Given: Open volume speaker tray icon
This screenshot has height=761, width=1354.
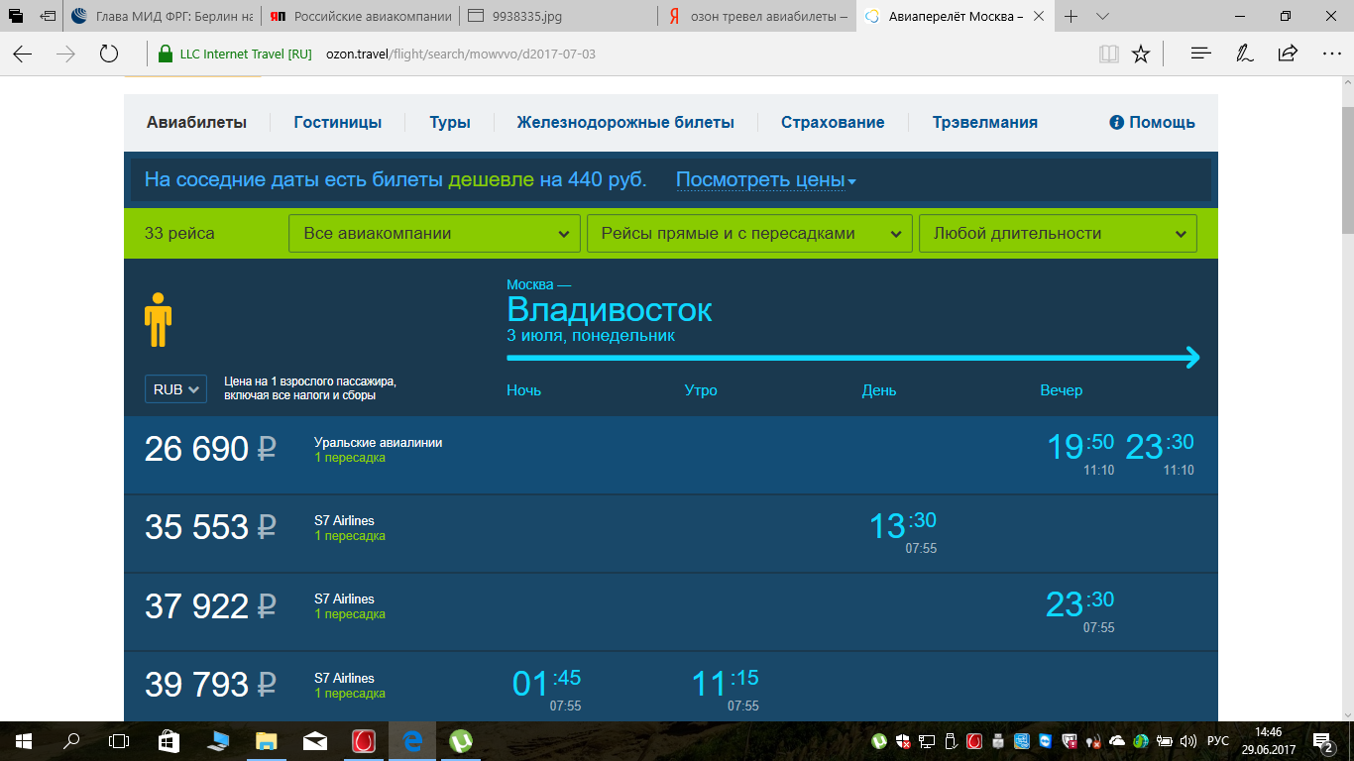Looking at the screenshot, I should pos(1188,741).
